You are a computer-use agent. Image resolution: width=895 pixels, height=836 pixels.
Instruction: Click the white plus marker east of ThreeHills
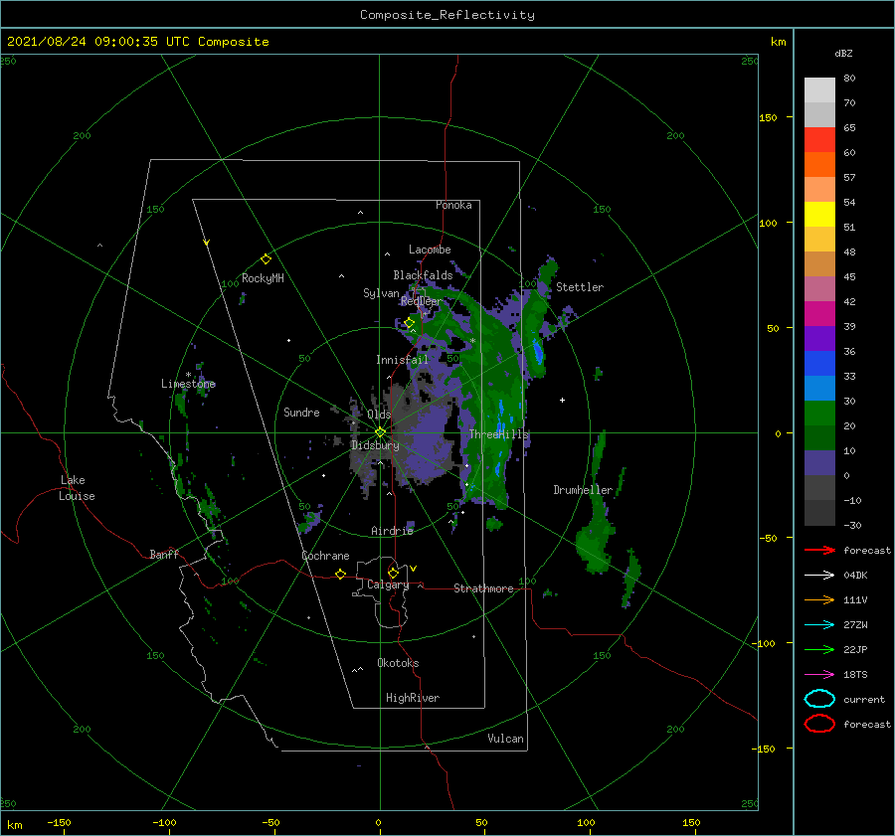(x=562, y=400)
